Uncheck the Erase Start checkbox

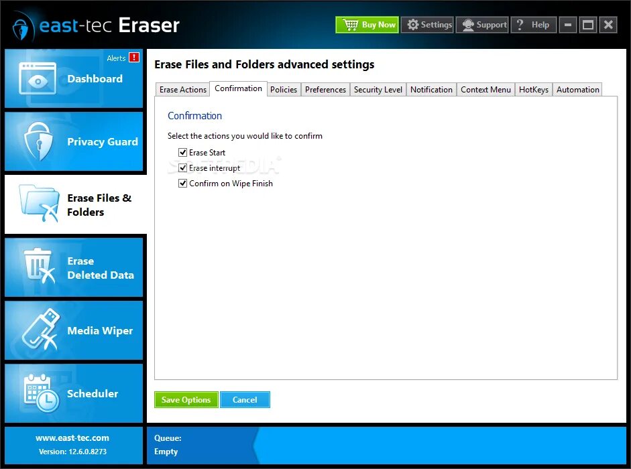tap(182, 153)
